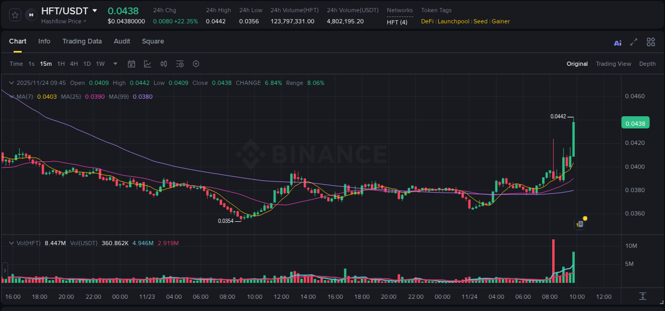The height and width of the screenshot is (311, 665).
Task: Add HFT/USDT to favorites via the star
Action: tap(14, 15)
